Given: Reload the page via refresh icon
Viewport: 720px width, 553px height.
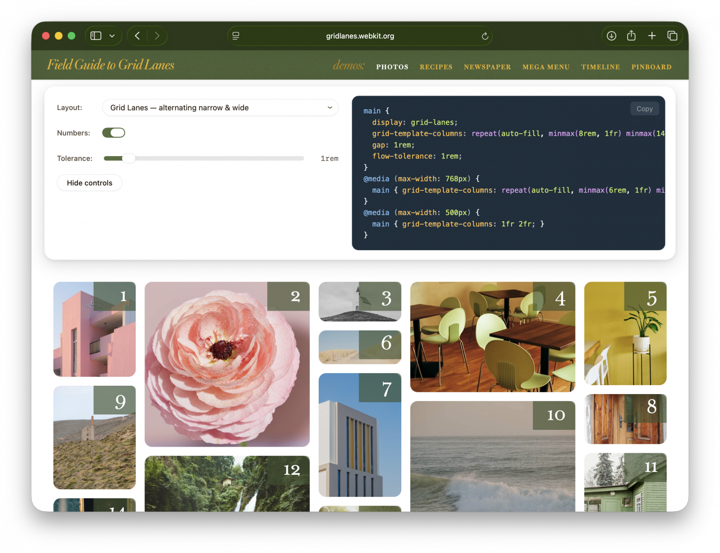Looking at the screenshot, I should tap(485, 36).
